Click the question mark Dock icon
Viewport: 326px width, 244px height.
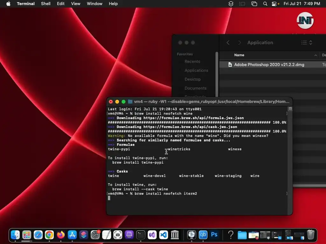point(231,235)
